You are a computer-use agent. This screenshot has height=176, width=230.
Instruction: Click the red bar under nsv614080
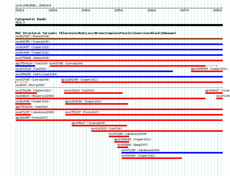pyautogui.click(x=152, y=158)
